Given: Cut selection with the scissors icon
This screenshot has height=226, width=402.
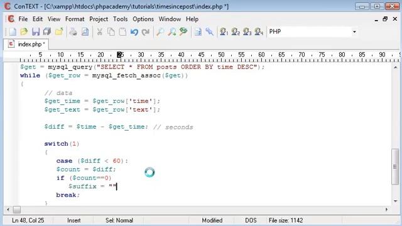Looking at the screenshot, I should [99, 32].
